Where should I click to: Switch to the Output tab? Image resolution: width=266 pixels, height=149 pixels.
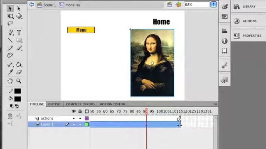[54, 104]
